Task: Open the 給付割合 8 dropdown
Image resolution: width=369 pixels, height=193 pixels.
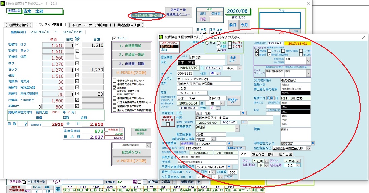Action: (266, 165)
